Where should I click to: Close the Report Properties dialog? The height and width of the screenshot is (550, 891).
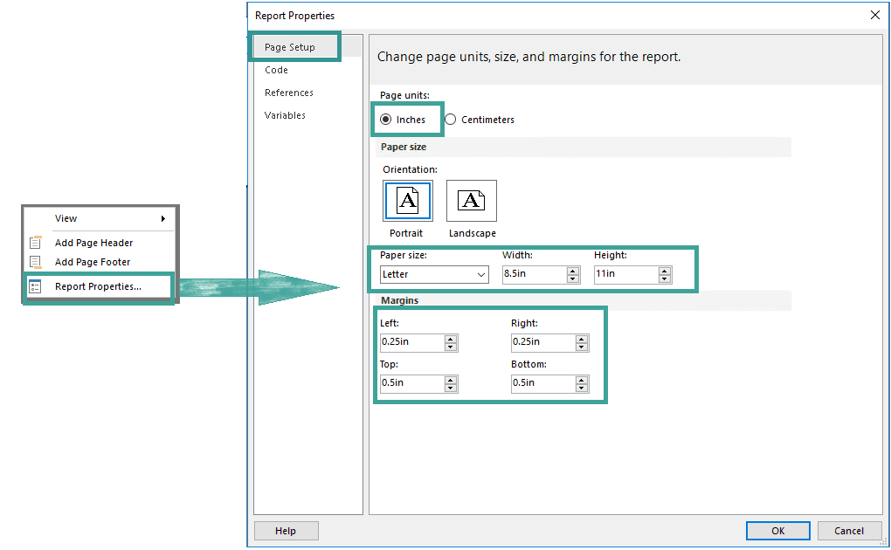[875, 16]
